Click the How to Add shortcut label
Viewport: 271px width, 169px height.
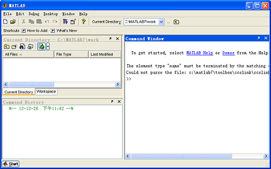pos(37,31)
